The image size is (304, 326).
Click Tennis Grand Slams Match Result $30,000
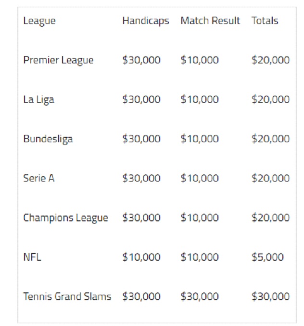click(x=200, y=297)
